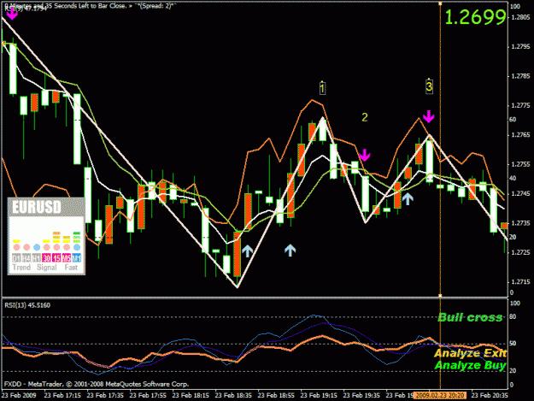Select the blue buy arrow above 23 Feb 18:35
534x401 pixels.
248,251
